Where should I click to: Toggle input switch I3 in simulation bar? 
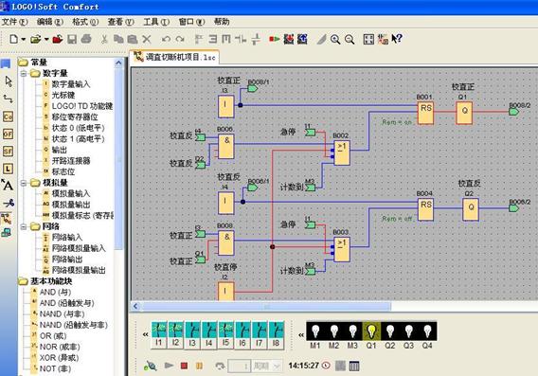click(x=192, y=335)
